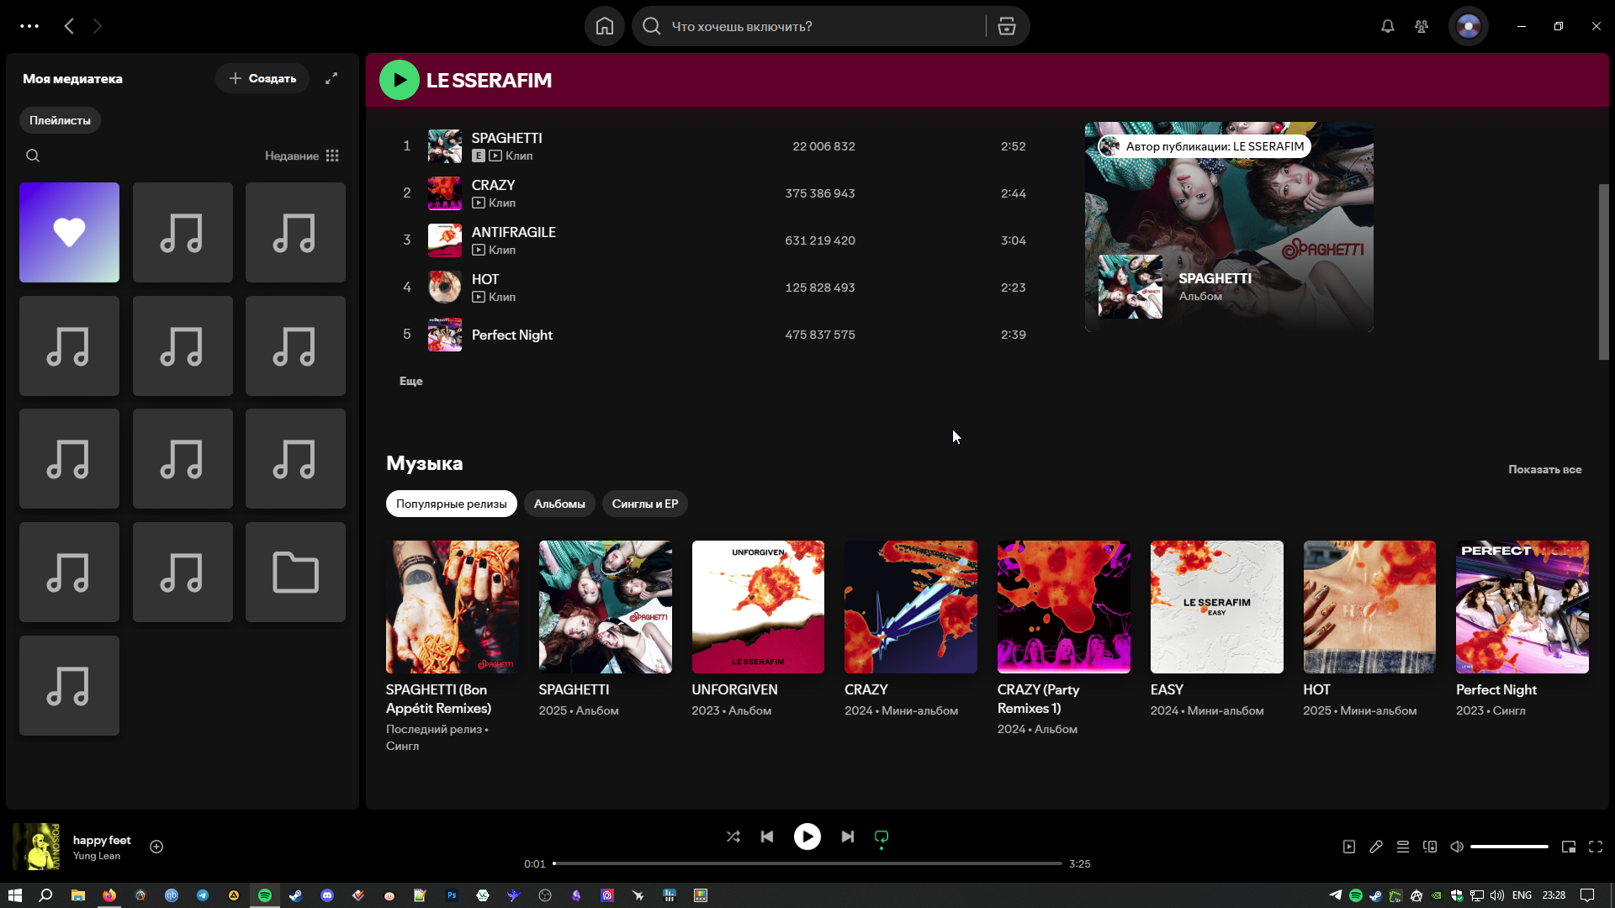Open the lyrics microphone icon

coord(1375,847)
